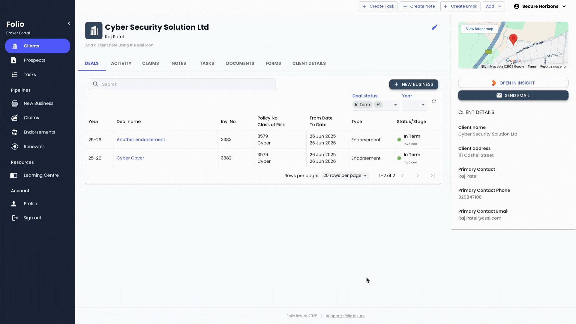Expand the Add dropdown in the top bar
The height and width of the screenshot is (324, 576).
click(x=493, y=6)
